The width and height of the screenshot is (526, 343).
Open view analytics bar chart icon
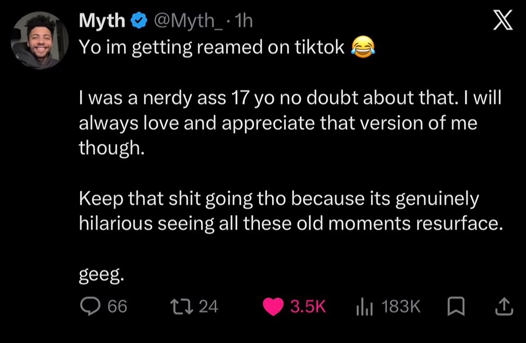[x=364, y=307]
